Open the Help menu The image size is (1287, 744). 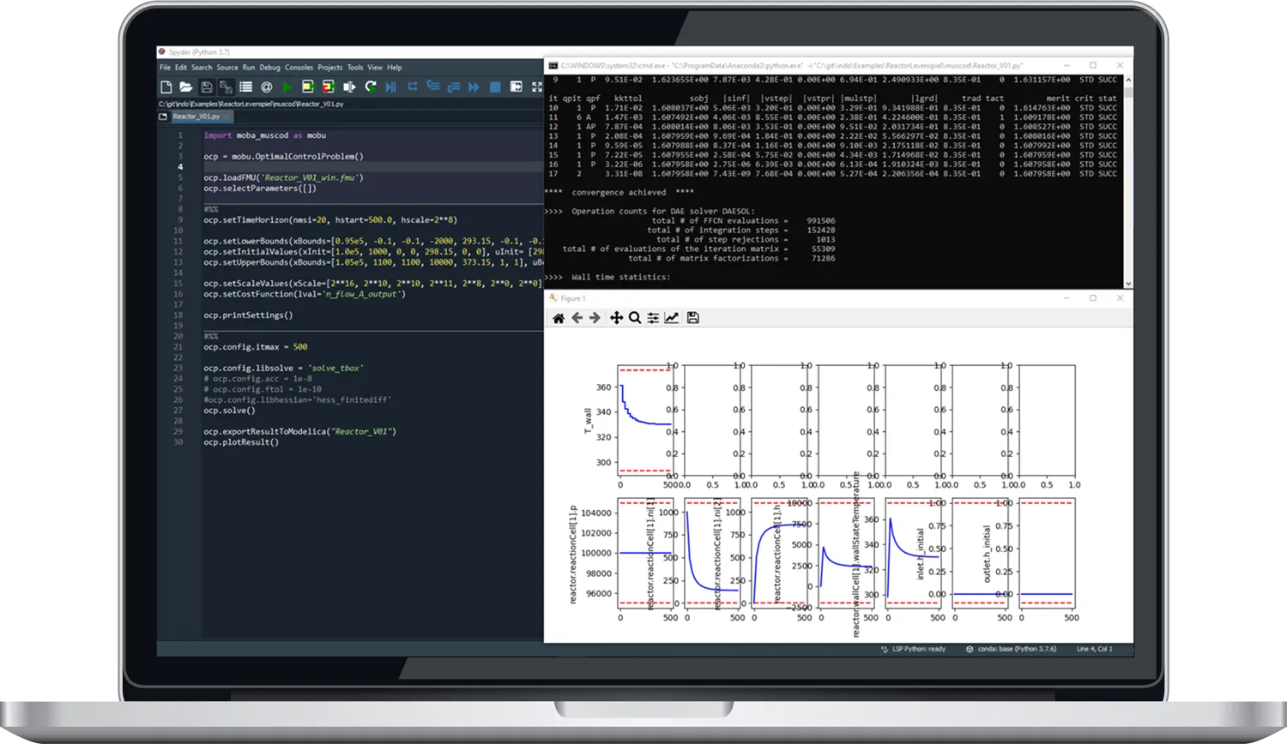coord(395,68)
